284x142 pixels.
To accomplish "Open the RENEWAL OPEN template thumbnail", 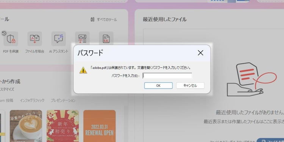I will click(100, 126).
